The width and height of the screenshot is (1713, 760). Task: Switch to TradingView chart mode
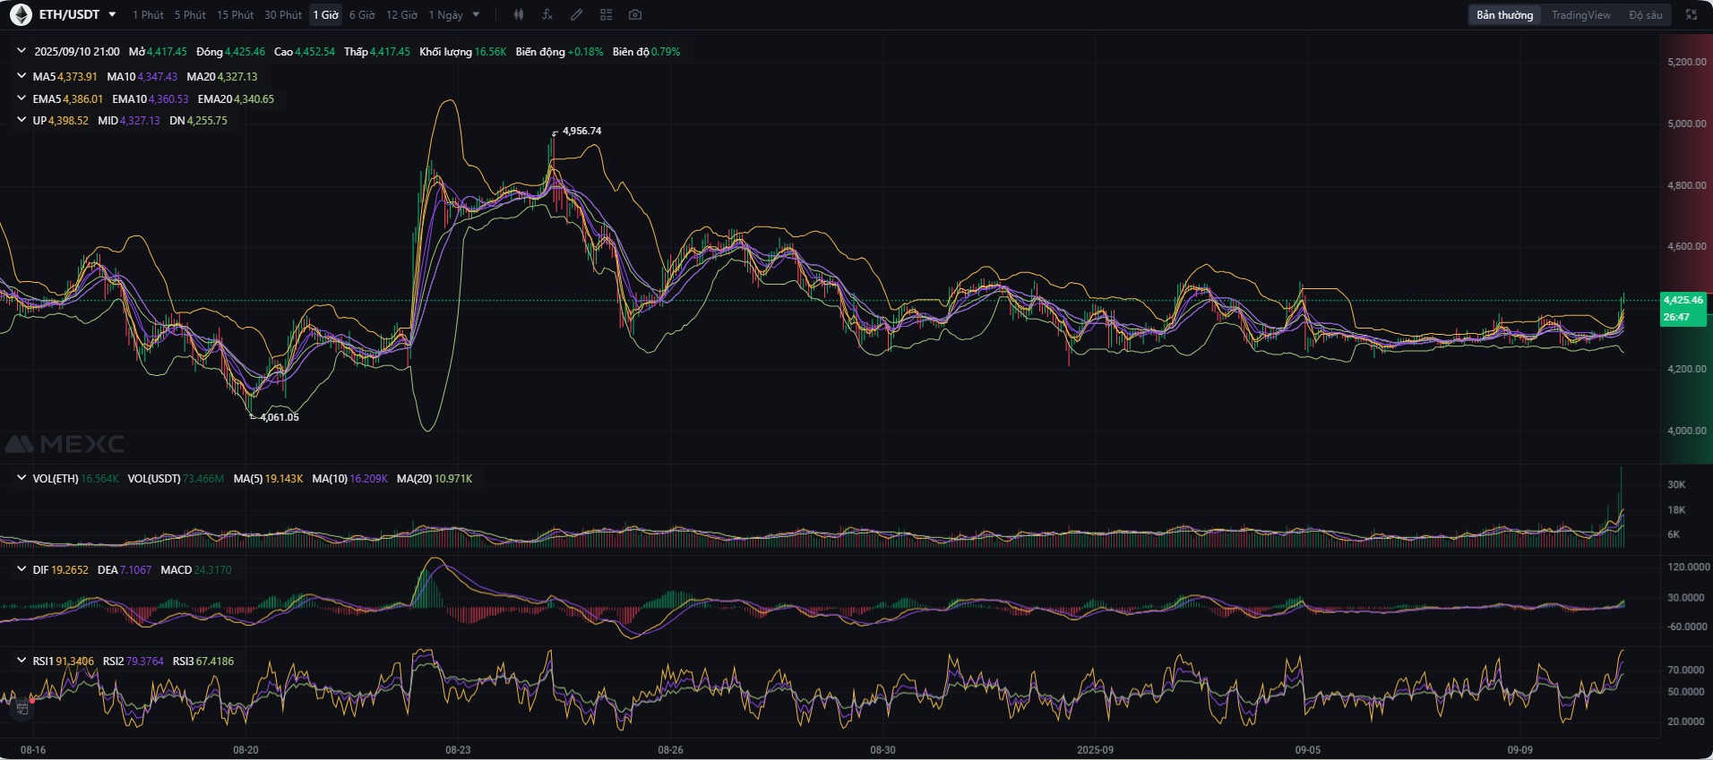click(1580, 15)
